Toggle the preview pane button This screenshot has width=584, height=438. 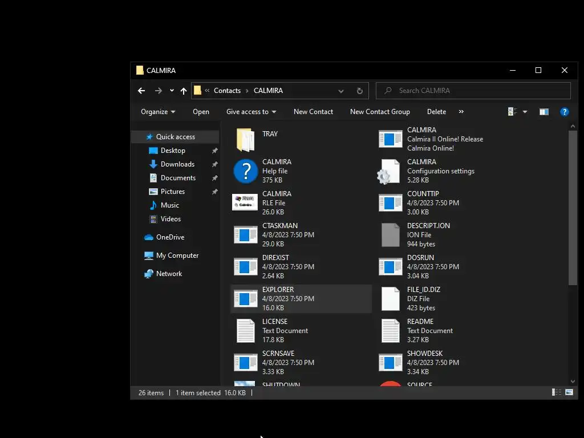544,112
